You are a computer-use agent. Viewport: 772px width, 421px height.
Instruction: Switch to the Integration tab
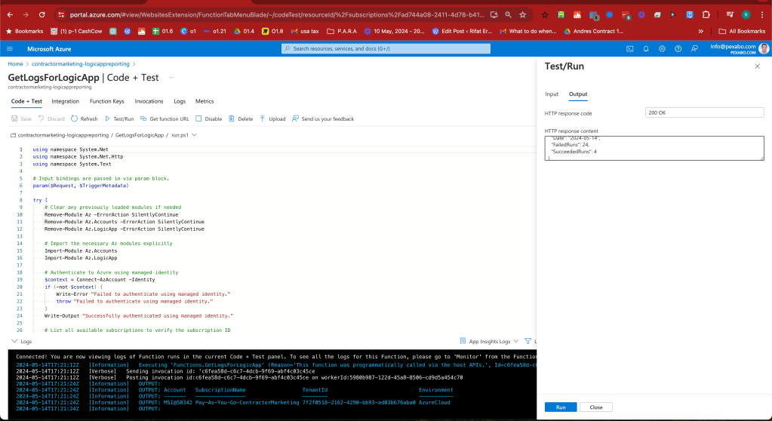[x=66, y=101]
